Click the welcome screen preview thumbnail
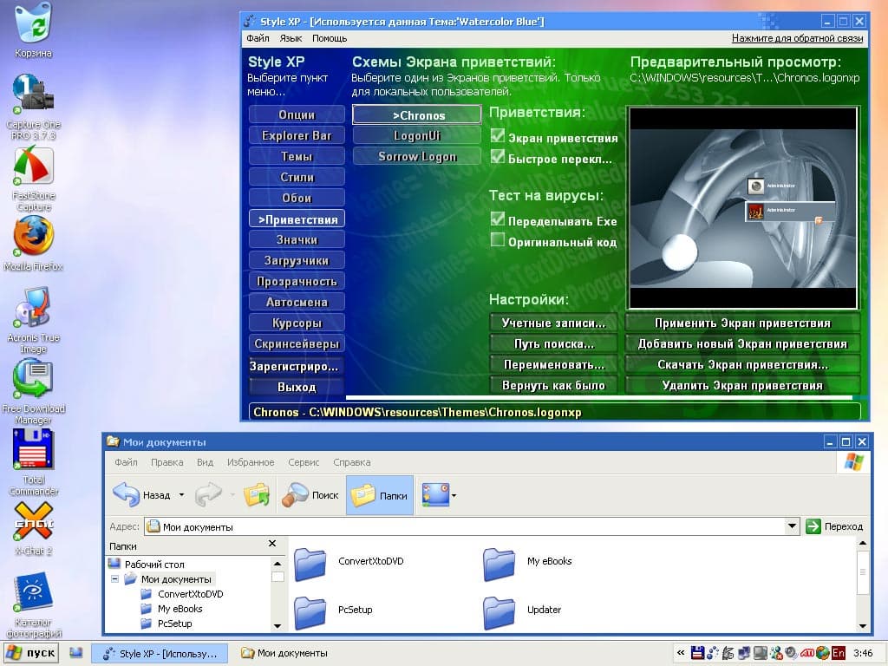This screenshot has height=666, width=888. (x=742, y=207)
